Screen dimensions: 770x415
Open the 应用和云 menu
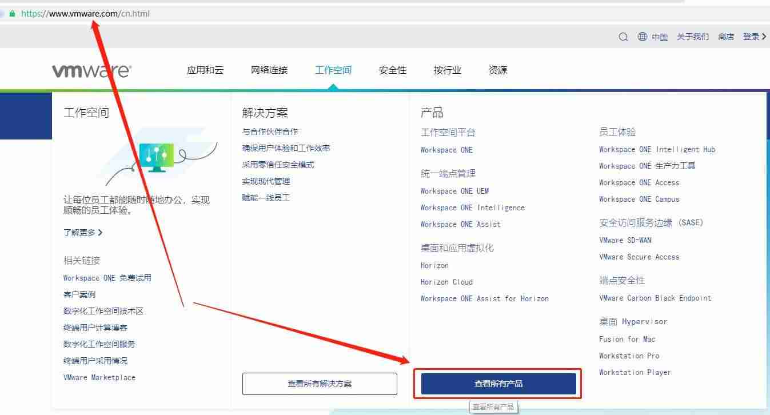[205, 70]
